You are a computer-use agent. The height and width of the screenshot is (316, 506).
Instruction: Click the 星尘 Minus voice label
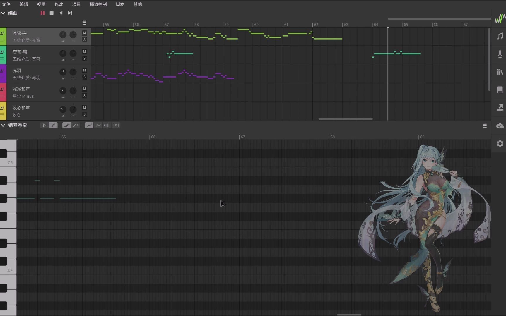(x=23, y=96)
